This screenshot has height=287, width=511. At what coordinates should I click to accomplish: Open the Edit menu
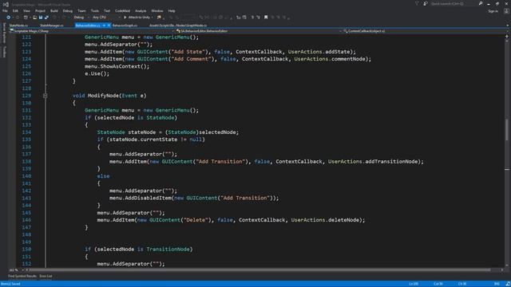click(15, 10)
